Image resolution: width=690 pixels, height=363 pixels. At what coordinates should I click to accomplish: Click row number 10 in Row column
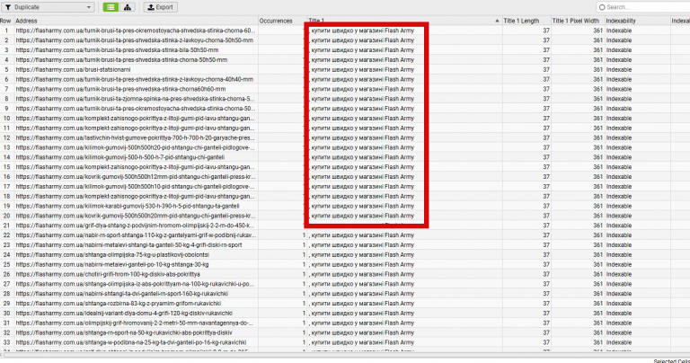[x=6, y=119]
